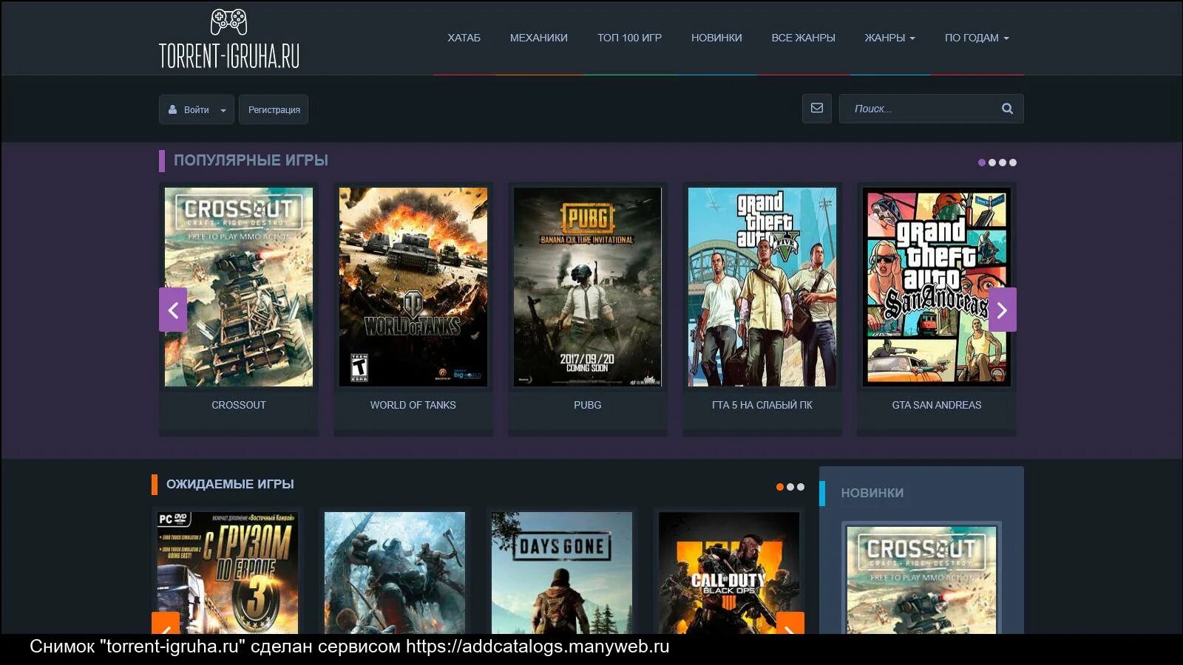
Task: Open the НОВИНКИ navigation item
Action: click(716, 38)
